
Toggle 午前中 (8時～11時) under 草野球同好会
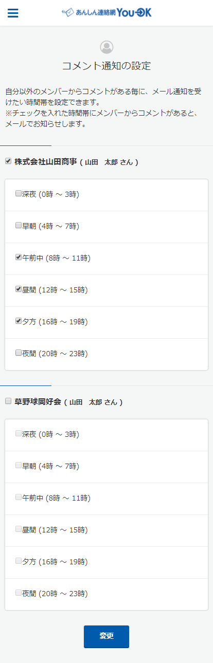coord(19,498)
